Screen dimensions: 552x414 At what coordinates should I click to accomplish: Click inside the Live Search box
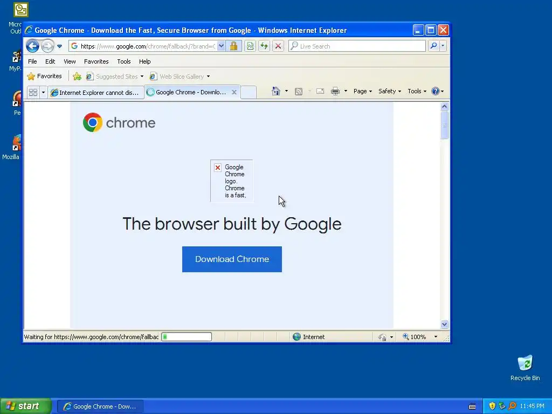357,46
